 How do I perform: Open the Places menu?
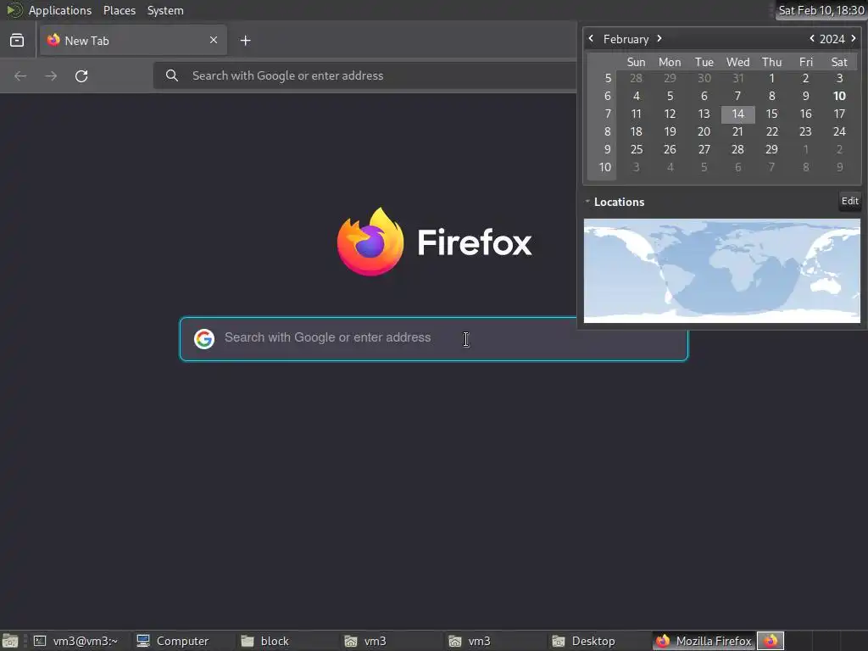click(x=119, y=10)
